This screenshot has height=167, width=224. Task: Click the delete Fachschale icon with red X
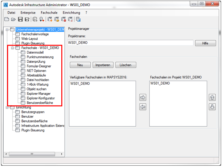[64, 19]
